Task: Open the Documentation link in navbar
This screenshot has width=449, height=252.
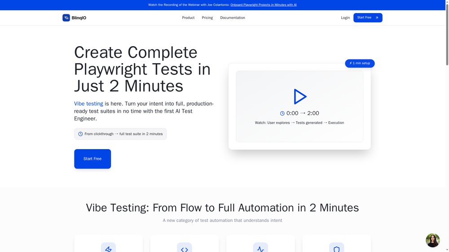Action: (x=233, y=18)
